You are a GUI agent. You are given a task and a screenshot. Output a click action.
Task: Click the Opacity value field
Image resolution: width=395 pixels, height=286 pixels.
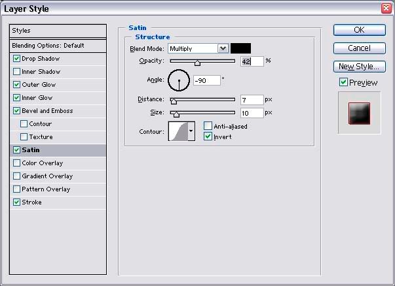(252, 61)
